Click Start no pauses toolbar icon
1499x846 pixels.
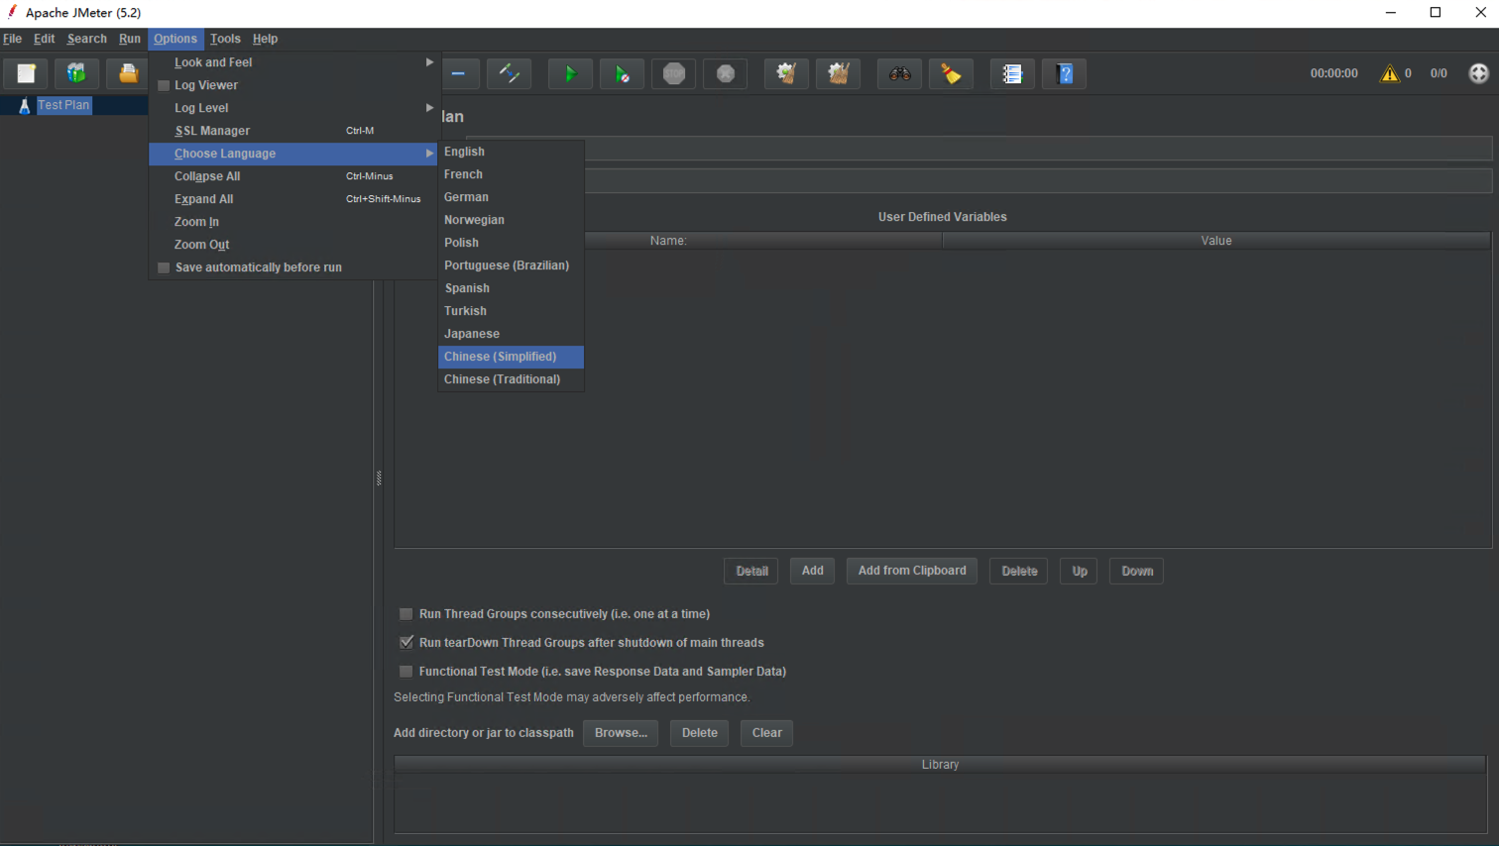click(622, 74)
